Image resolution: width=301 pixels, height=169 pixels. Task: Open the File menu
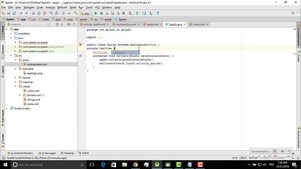tap(3, 8)
